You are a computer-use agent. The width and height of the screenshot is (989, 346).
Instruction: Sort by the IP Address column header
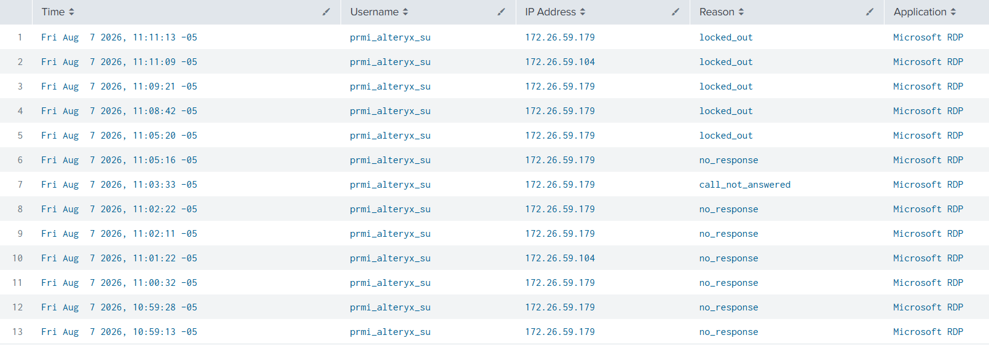(x=555, y=12)
